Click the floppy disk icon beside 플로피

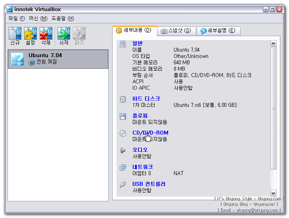click(123, 116)
